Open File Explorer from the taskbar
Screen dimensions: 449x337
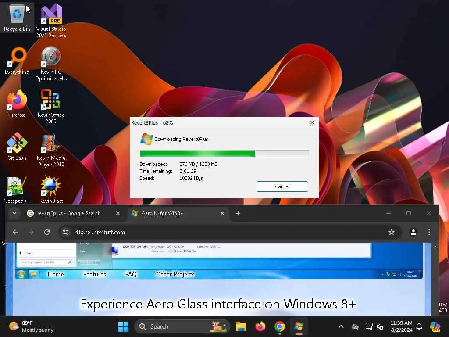click(x=241, y=326)
